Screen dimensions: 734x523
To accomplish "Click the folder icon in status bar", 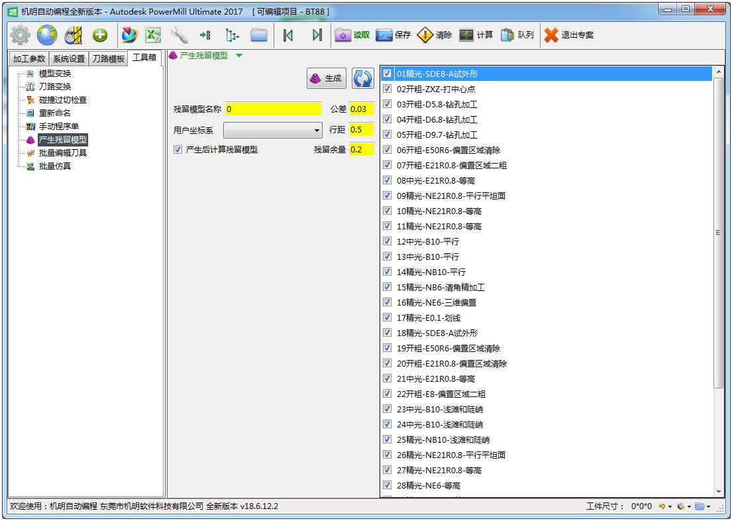I will point(700,506).
